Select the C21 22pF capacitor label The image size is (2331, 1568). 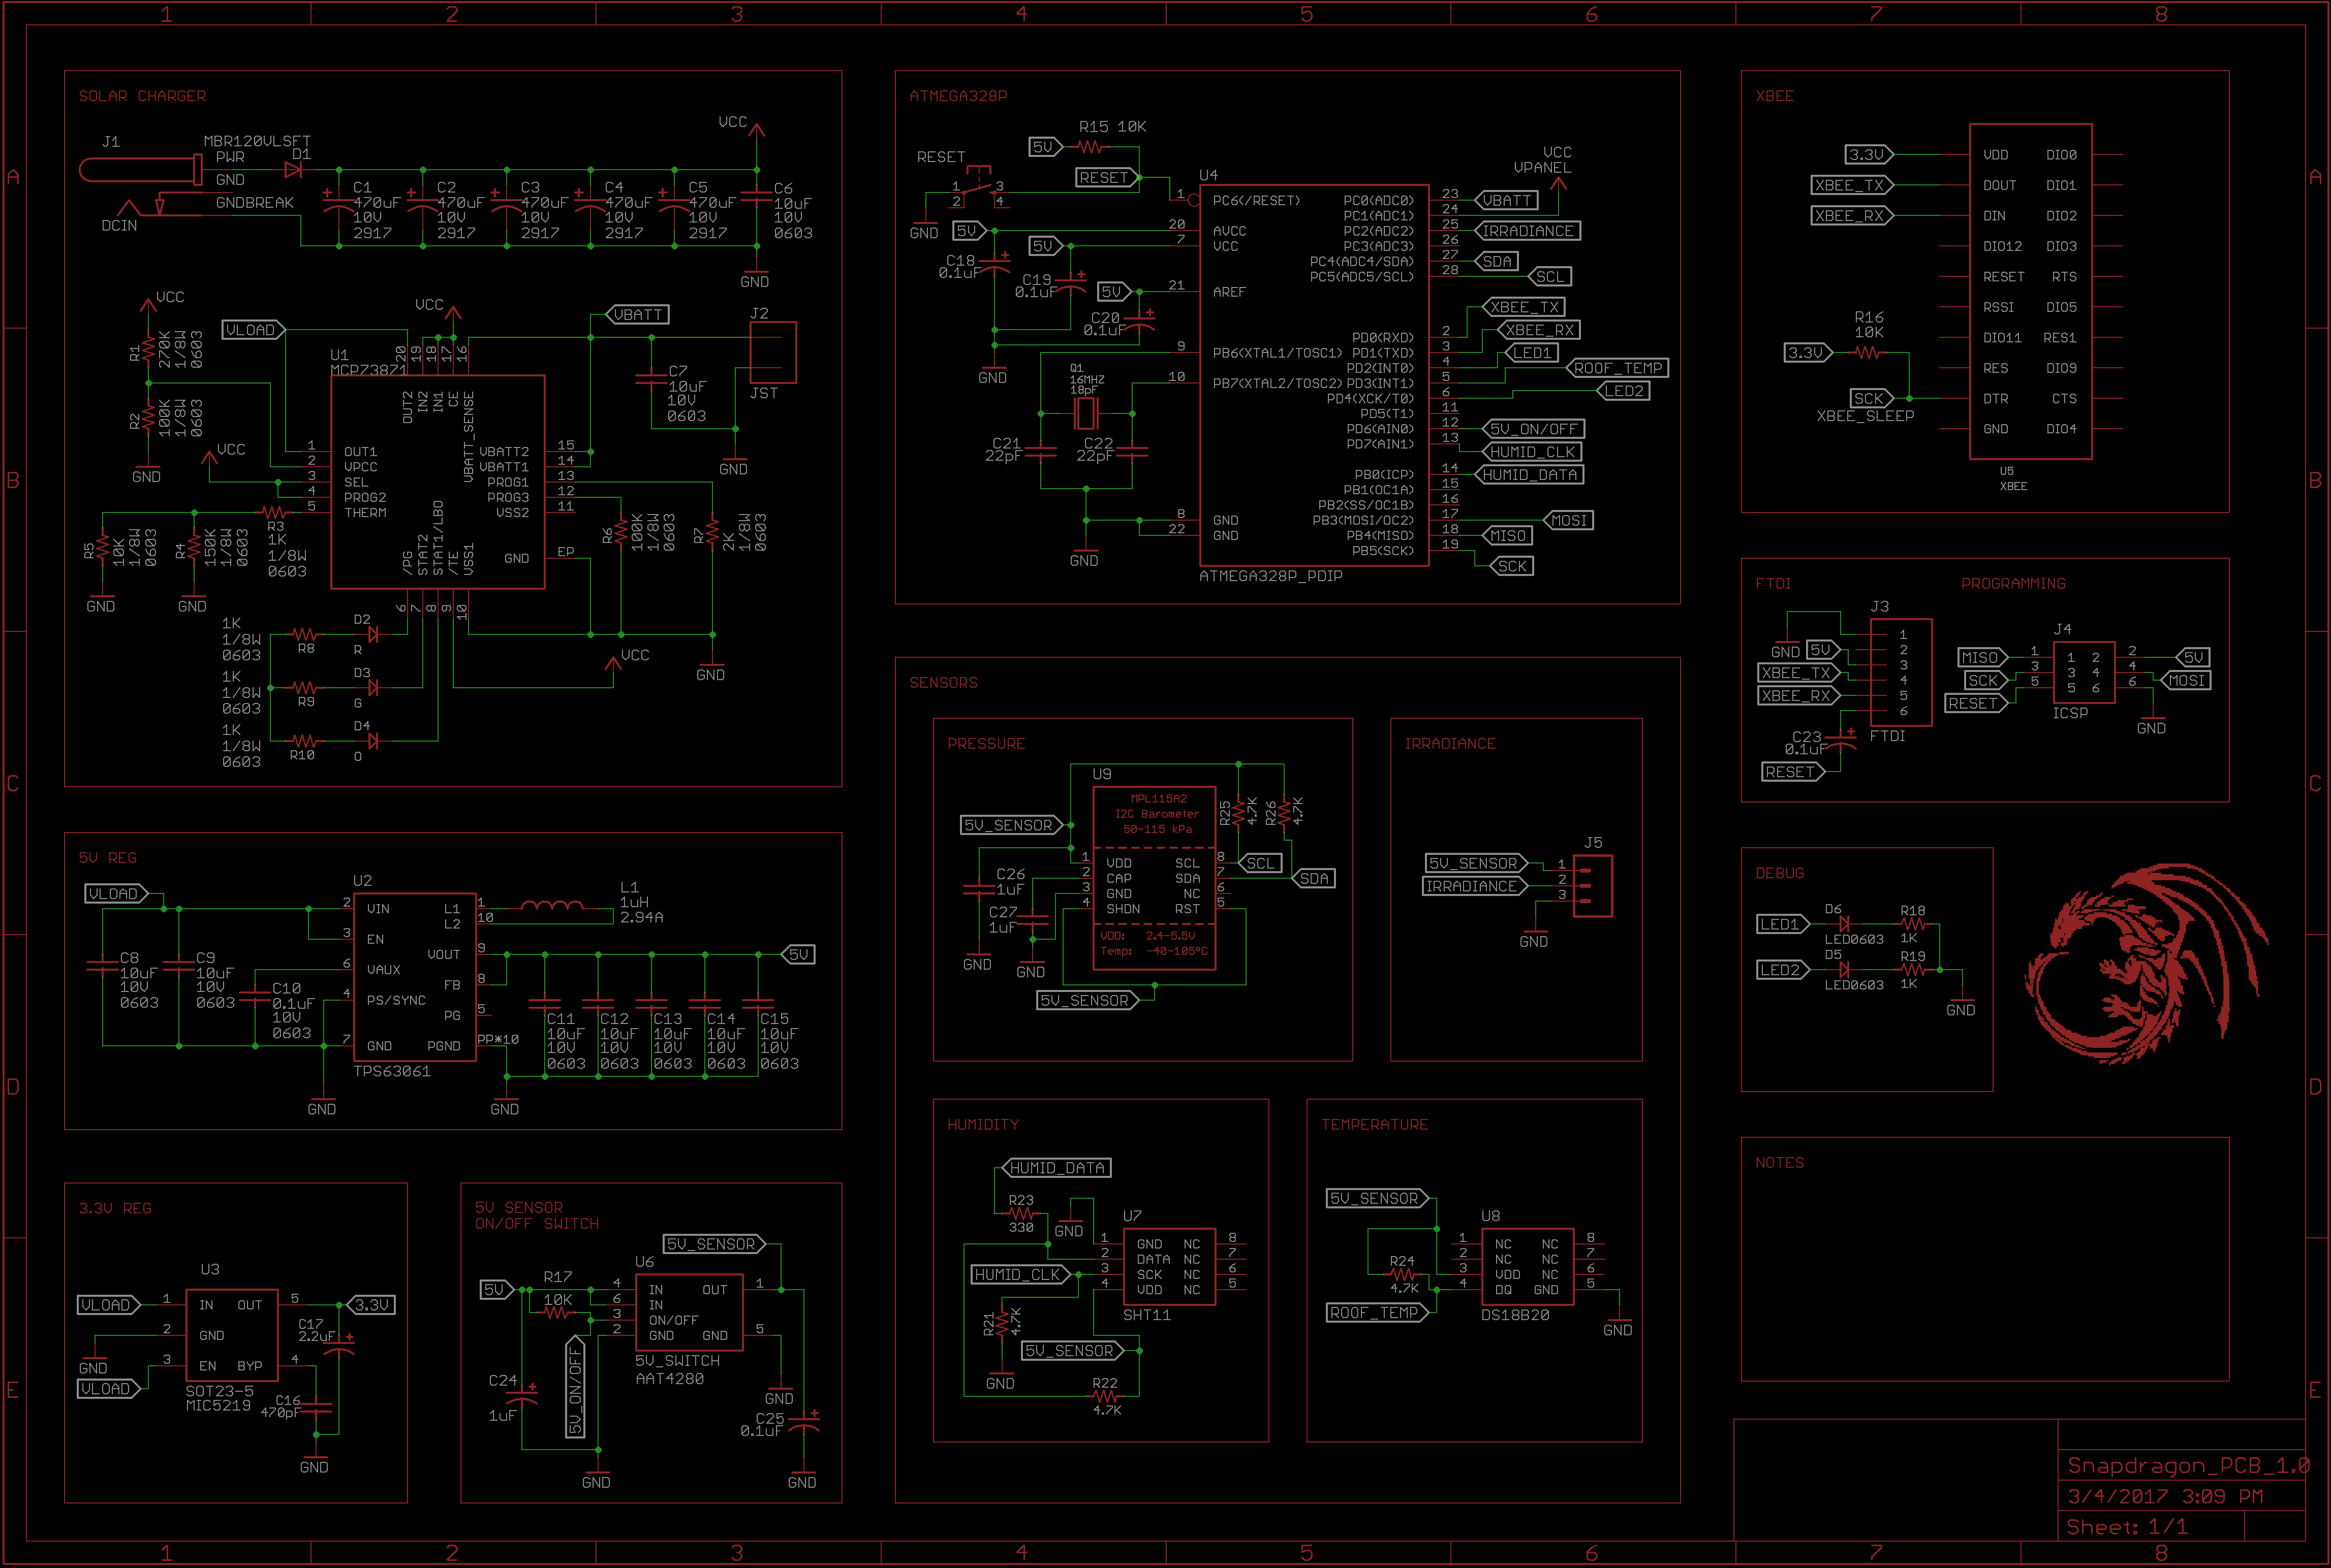pyautogui.click(x=1006, y=449)
